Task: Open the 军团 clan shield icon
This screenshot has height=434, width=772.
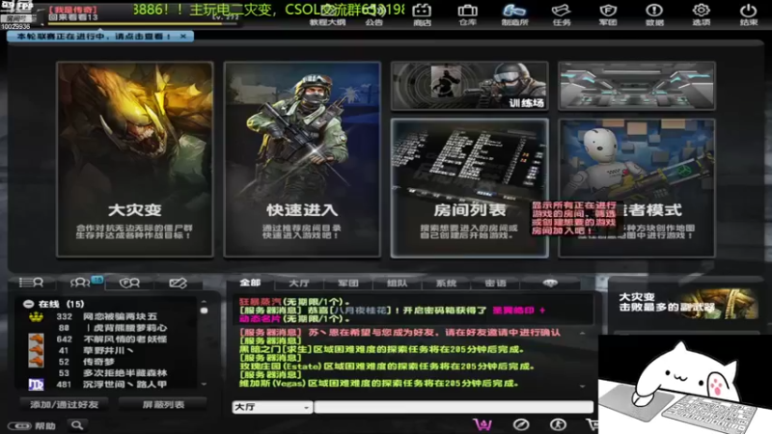Action: (x=608, y=14)
